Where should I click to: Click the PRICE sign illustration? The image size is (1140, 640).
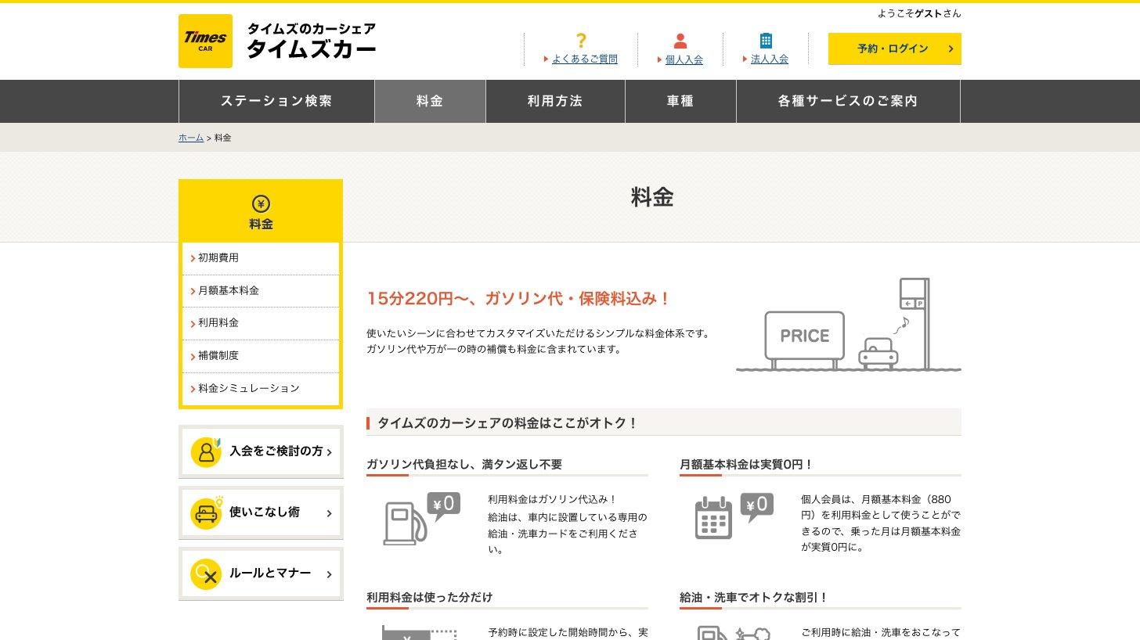(x=804, y=339)
